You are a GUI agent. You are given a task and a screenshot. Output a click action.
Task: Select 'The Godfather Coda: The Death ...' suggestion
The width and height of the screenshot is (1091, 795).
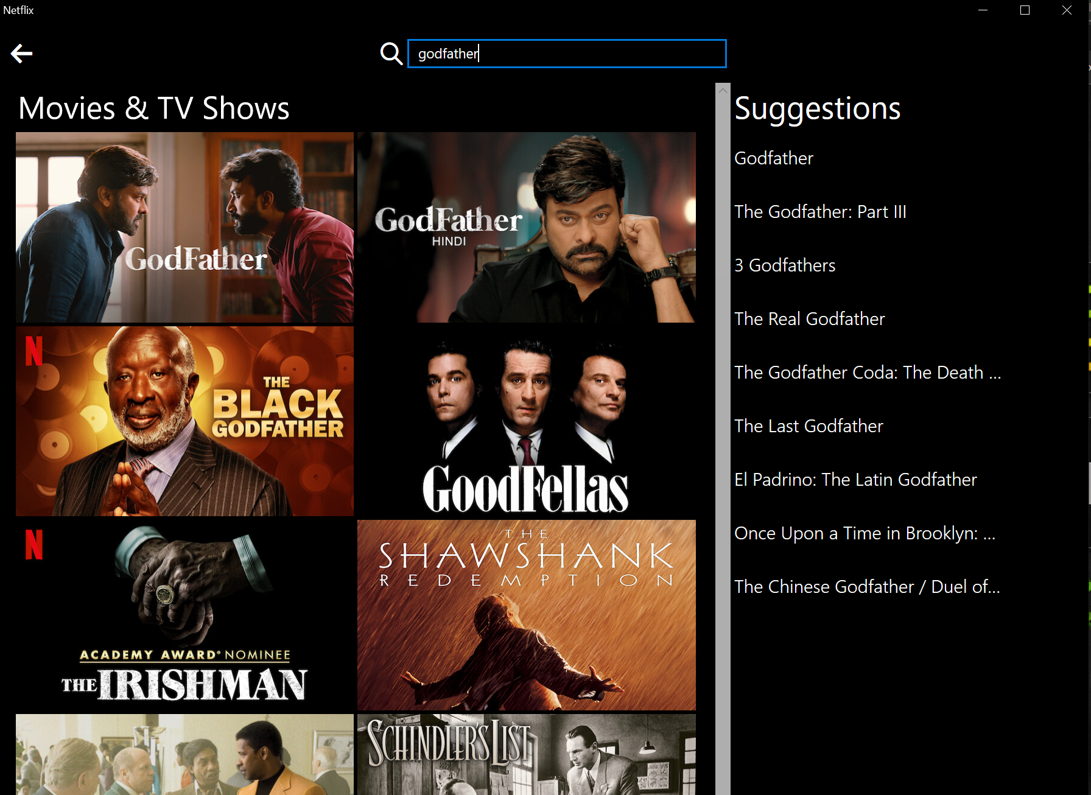tap(868, 373)
